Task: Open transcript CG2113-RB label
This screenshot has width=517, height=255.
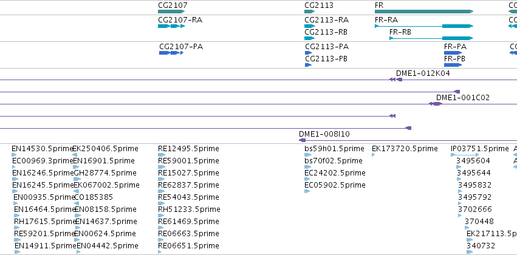Action: pyautogui.click(x=326, y=32)
